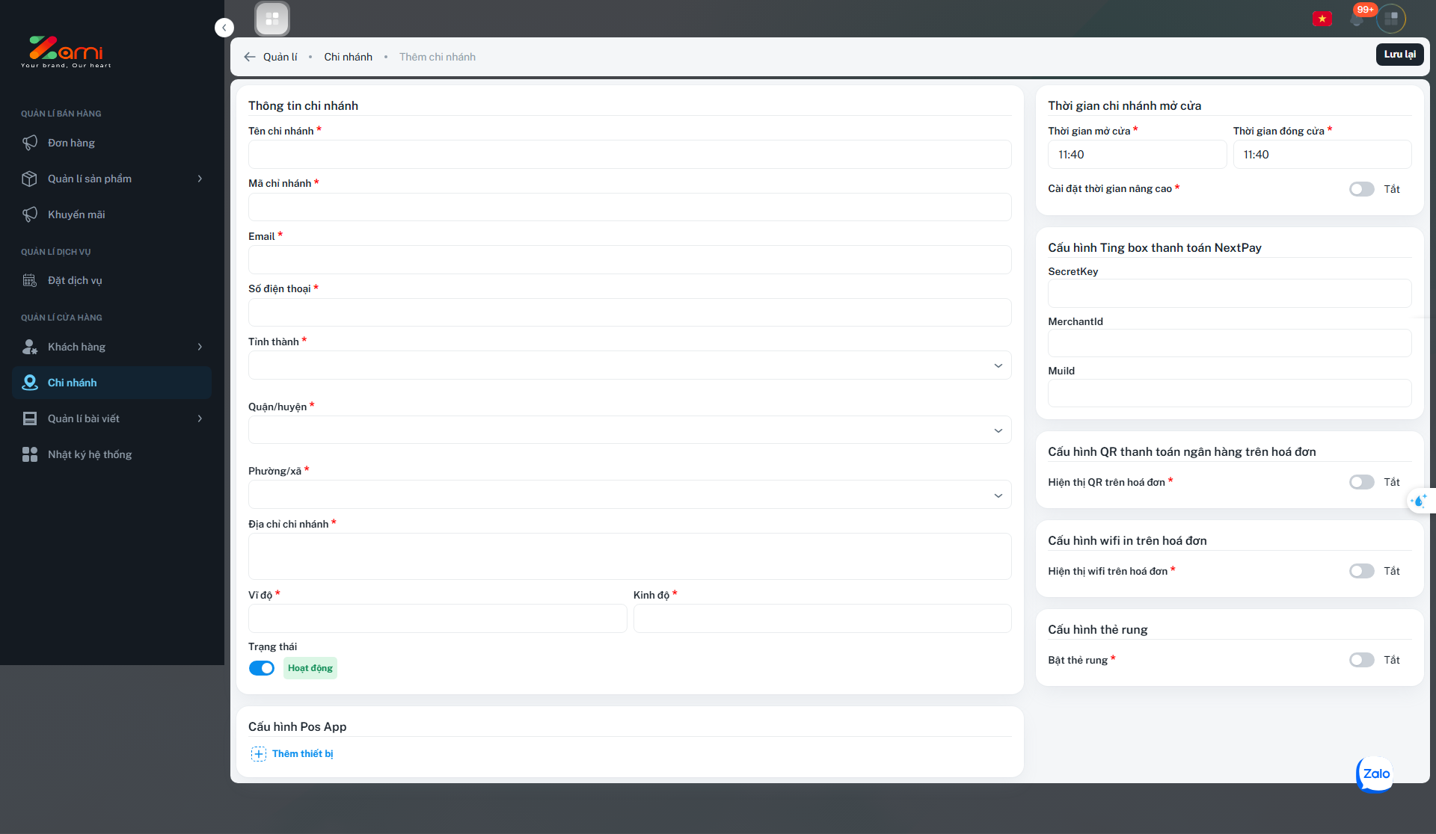Open the user avatar in top right
1436x834 pixels.
(1391, 19)
